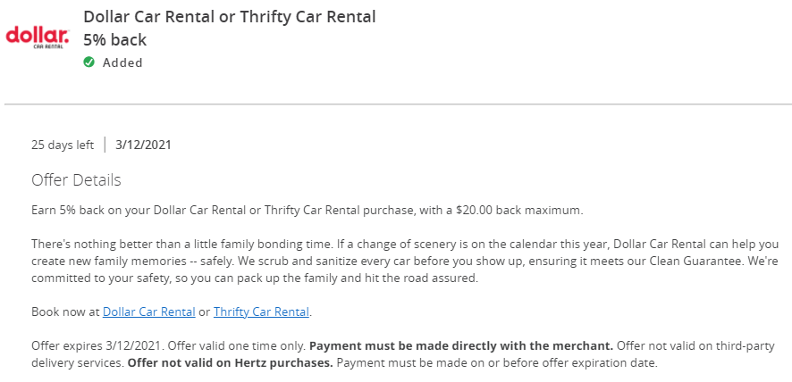
Task: Click the bold 'Offer not valid on Hertz purchases' text
Action: coord(231,363)
